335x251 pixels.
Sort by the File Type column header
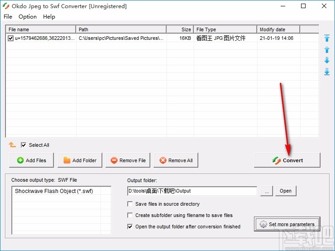tap(225, 29)
